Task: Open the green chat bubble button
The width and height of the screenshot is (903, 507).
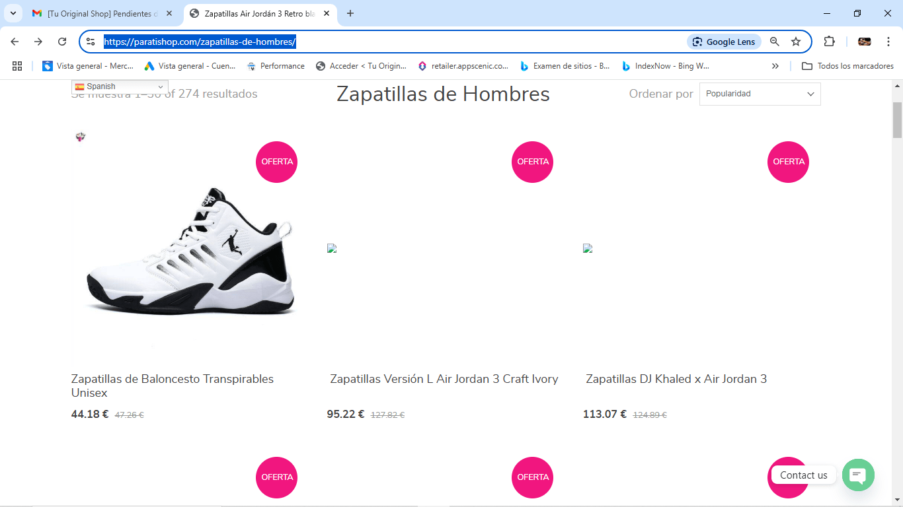Action: coord(858,475)
